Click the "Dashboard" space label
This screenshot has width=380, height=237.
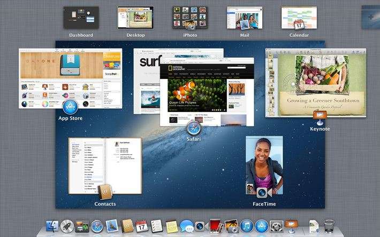(x=81, y=35)
